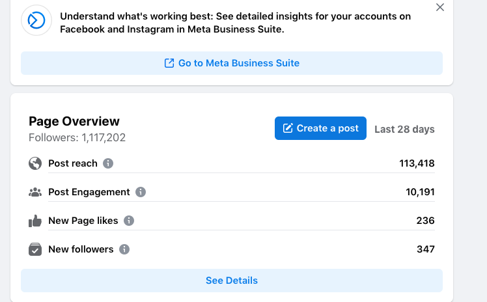This screenshot has width=487, height=302.
Task: Click the See Details button
Action: [x=232, y=281]
